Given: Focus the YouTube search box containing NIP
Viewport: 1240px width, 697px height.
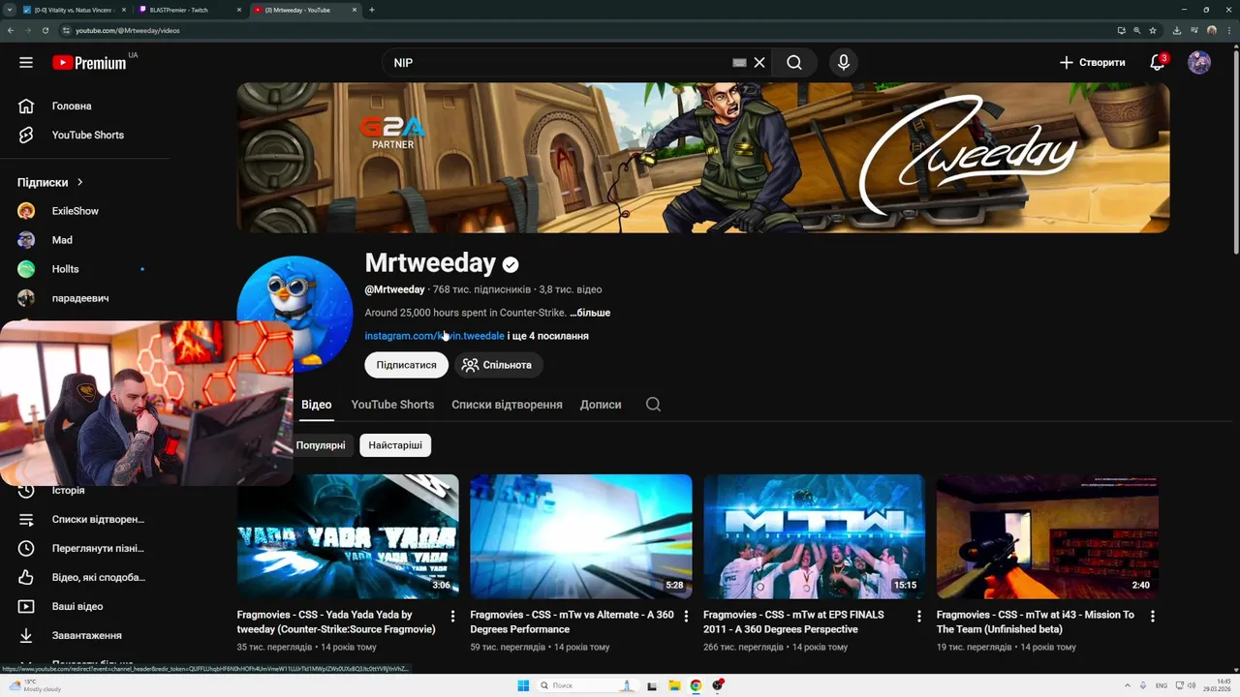Looking at the screenshot, I should (x=557, y=62).
